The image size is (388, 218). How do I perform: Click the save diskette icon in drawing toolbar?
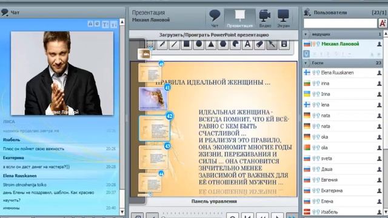tap(284, 44)
